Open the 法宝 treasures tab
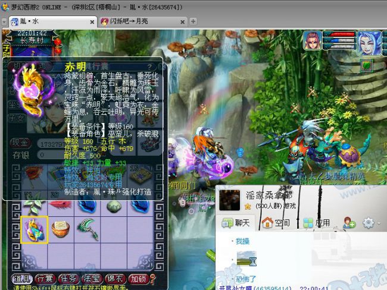The image size is (387, 290). (92, 279)
